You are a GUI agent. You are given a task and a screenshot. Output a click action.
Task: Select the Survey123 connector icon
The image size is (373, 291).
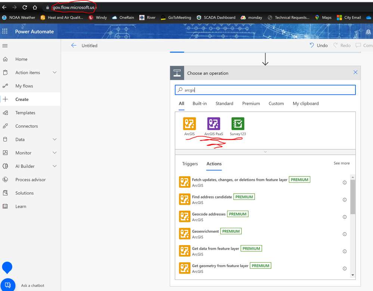238,124
